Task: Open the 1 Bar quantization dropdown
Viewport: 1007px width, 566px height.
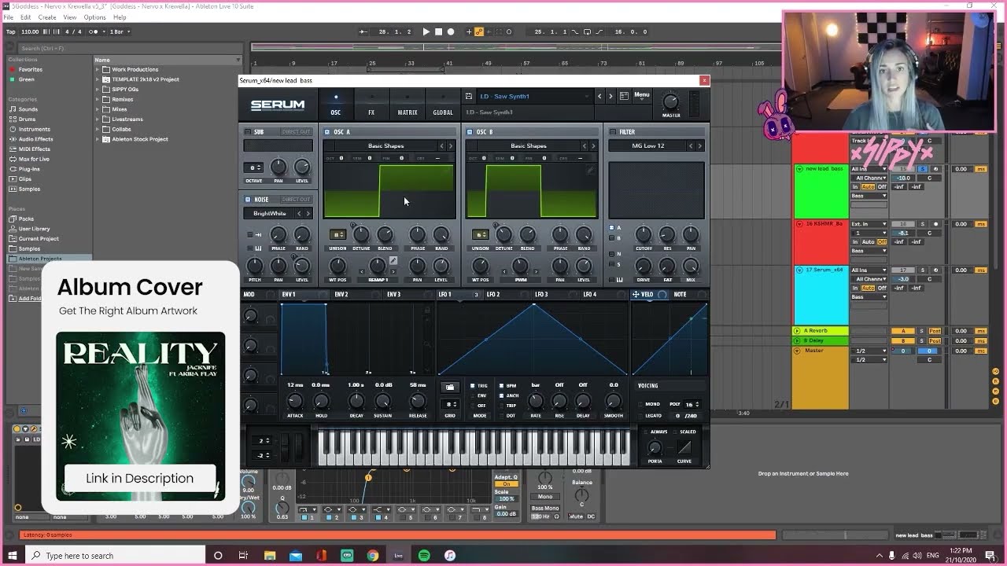Action: [x=120, y=31]
